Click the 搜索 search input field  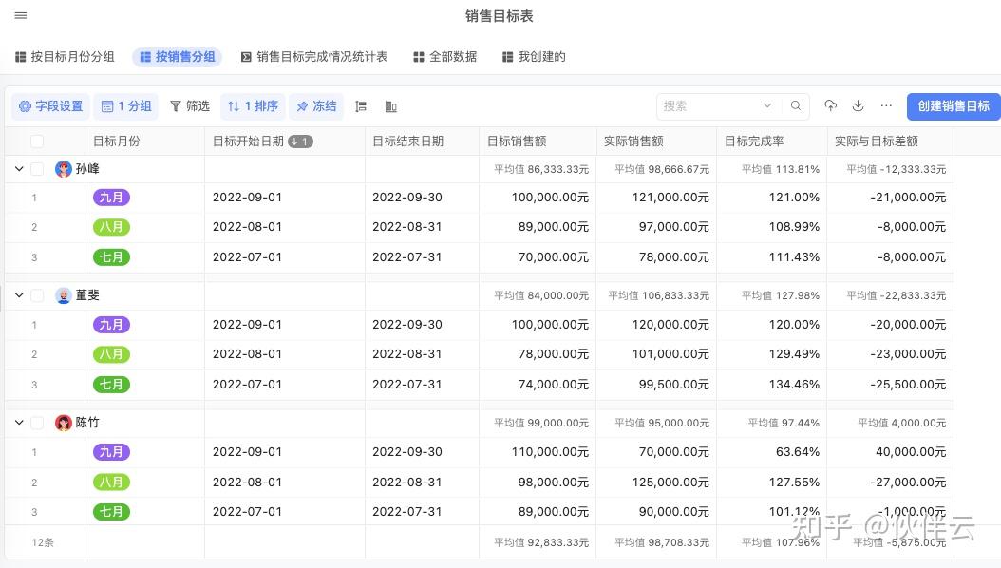pos(708,106)
